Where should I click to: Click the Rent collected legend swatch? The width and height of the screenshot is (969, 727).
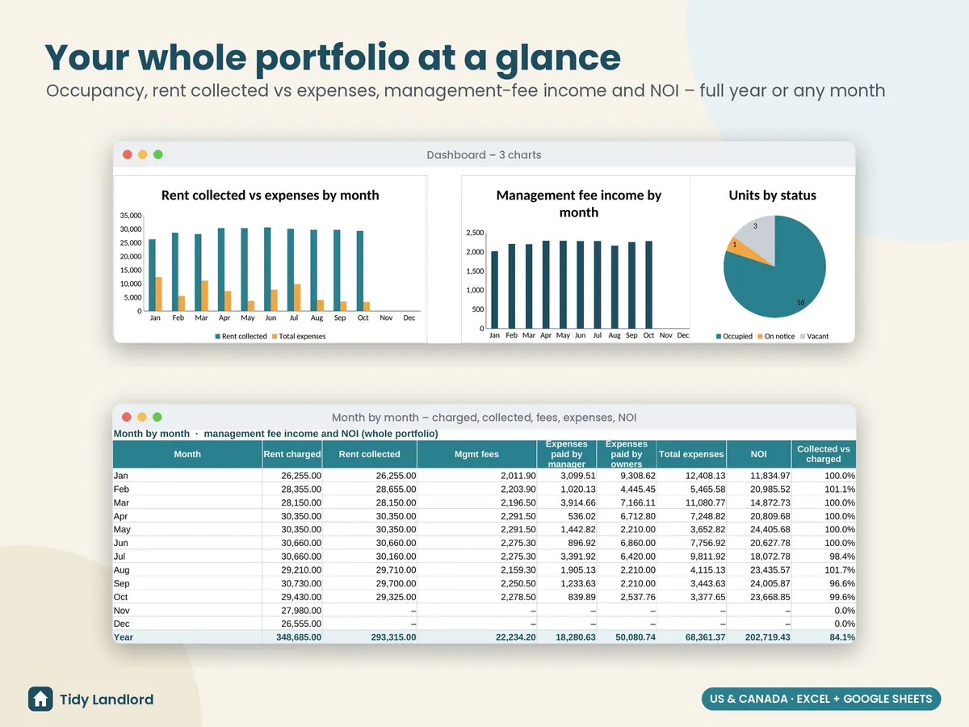point(217,336)
